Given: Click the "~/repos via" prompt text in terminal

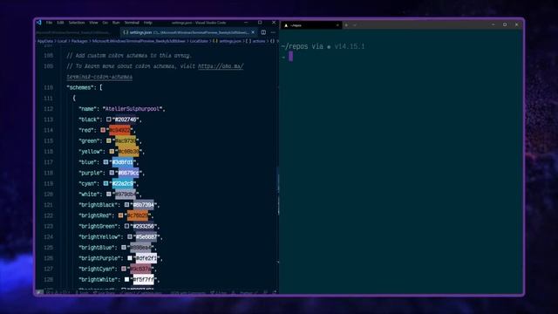Looking at the screenshot, I should pos(303,46).
